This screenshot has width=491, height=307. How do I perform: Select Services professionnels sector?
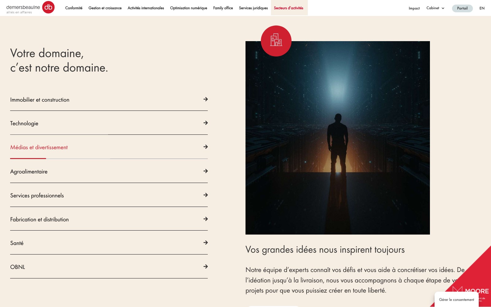[x=109, y=195]
